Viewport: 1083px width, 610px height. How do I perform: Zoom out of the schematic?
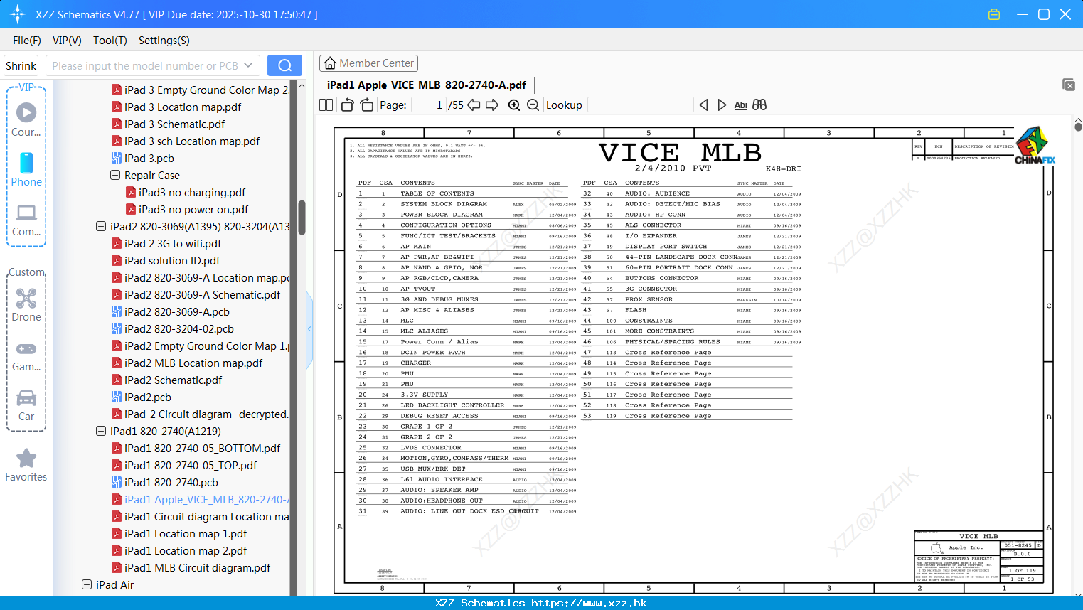pos(533,105)
